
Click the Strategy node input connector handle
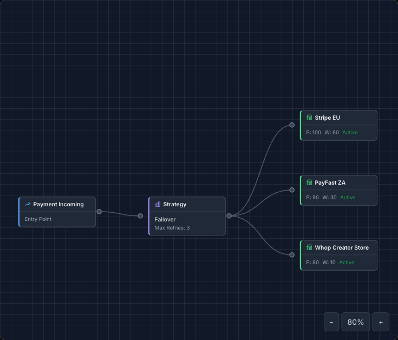(x=140, y=216)
